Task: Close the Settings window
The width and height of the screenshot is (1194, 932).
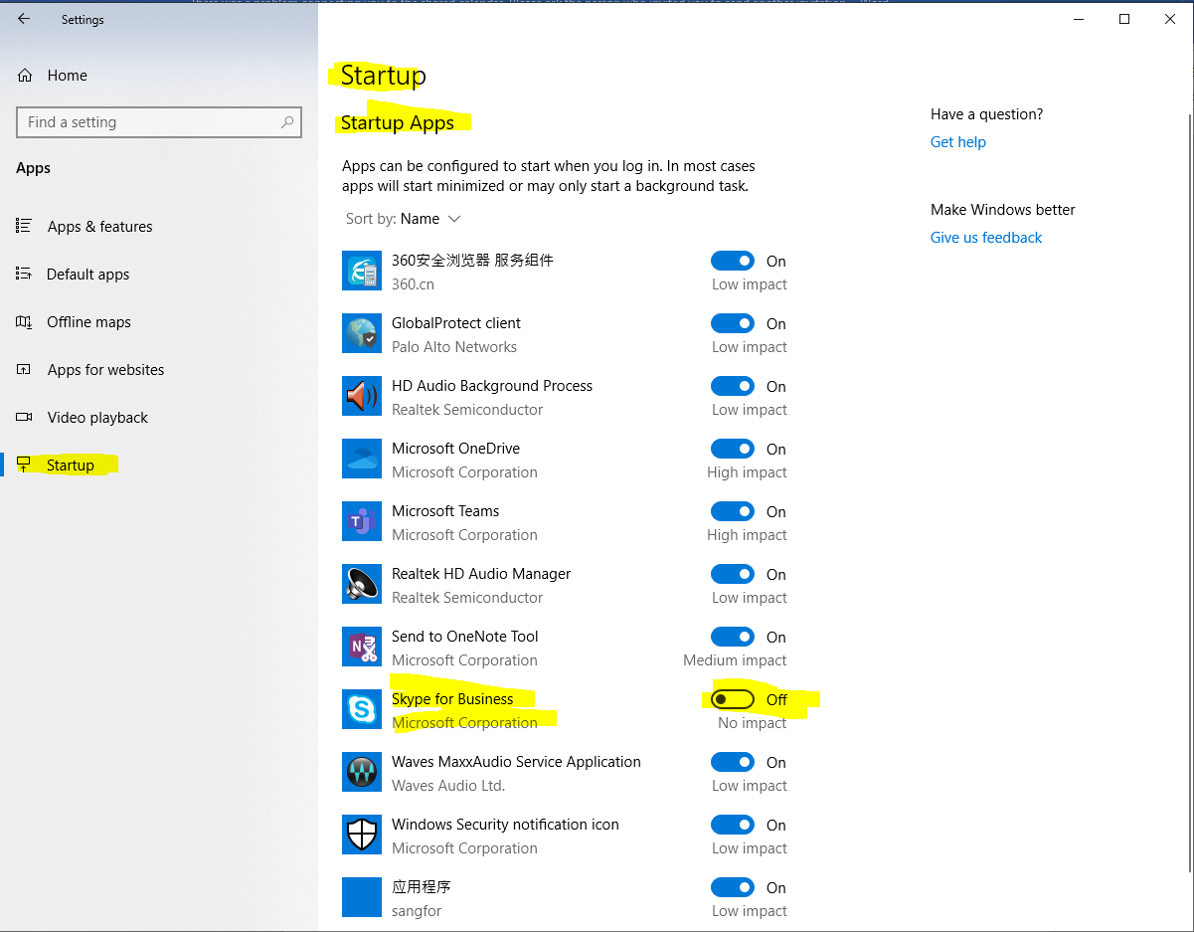Action: pos(1170,19)
